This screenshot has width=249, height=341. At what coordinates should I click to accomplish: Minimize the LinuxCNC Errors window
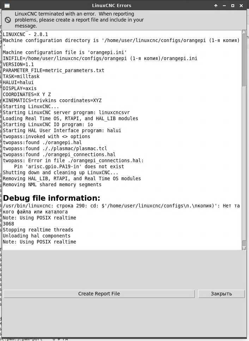coord(224,6)
